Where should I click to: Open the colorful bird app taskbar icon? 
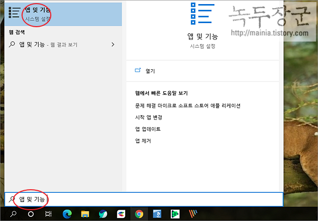pos(121,214)
